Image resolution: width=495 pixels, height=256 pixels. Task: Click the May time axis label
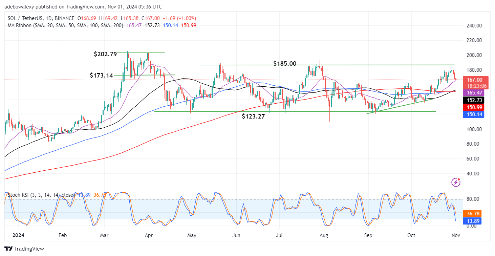coord(192,235)
